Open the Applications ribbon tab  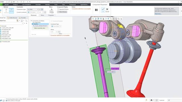point(84,5)
